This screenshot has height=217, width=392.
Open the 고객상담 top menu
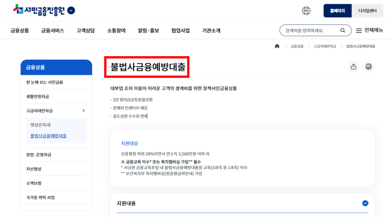click(85, 30)
